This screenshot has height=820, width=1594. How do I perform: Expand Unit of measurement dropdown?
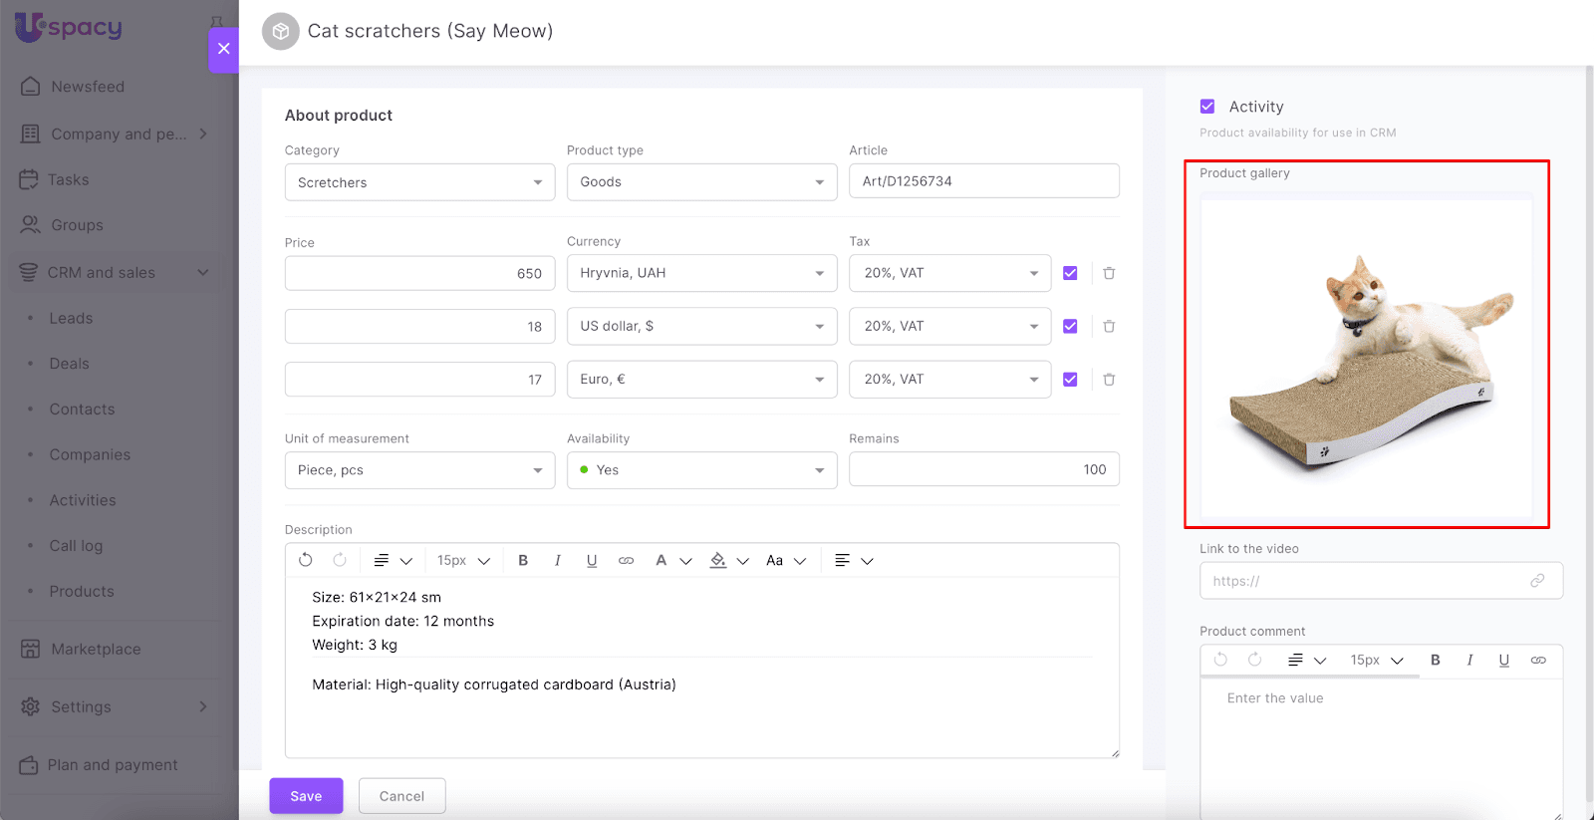point(419,470)
